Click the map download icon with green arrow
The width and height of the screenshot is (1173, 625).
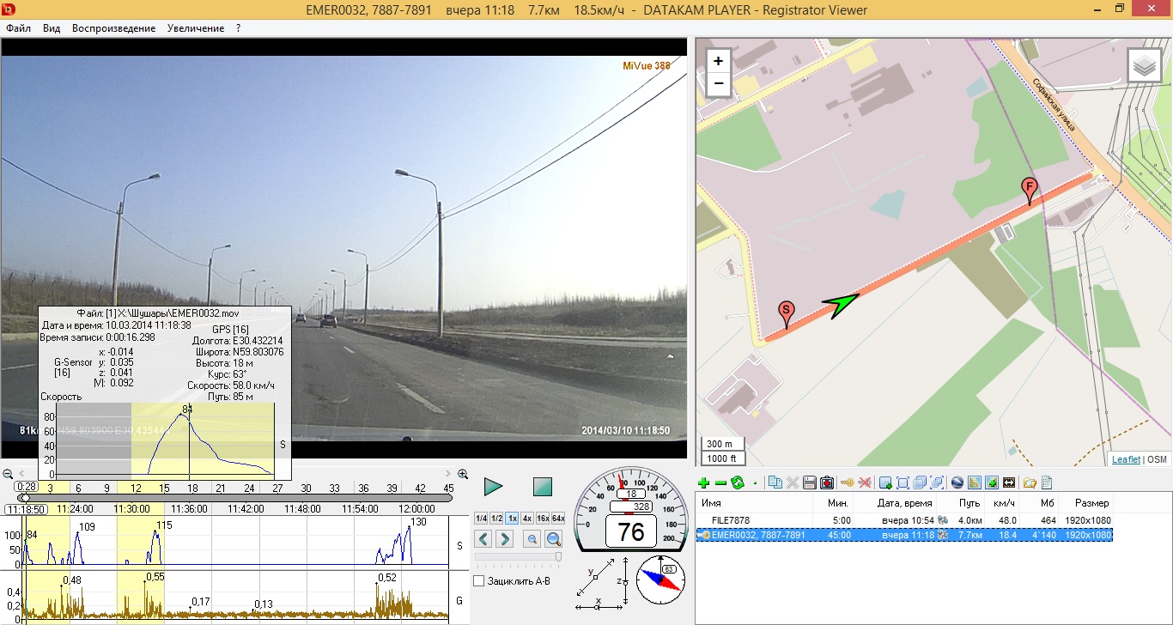click(x=992, y=482)
